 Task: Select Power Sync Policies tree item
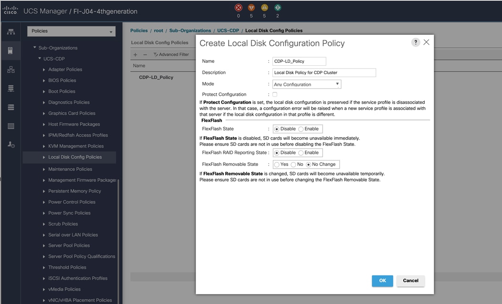[69, 213]
